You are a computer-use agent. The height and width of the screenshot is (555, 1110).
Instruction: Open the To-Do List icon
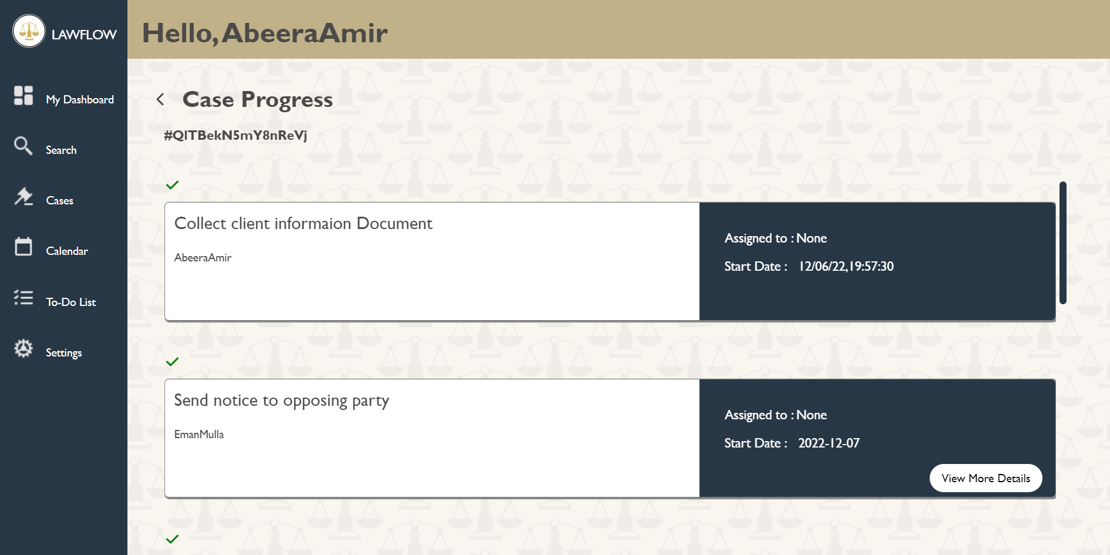tap(23, 297)
